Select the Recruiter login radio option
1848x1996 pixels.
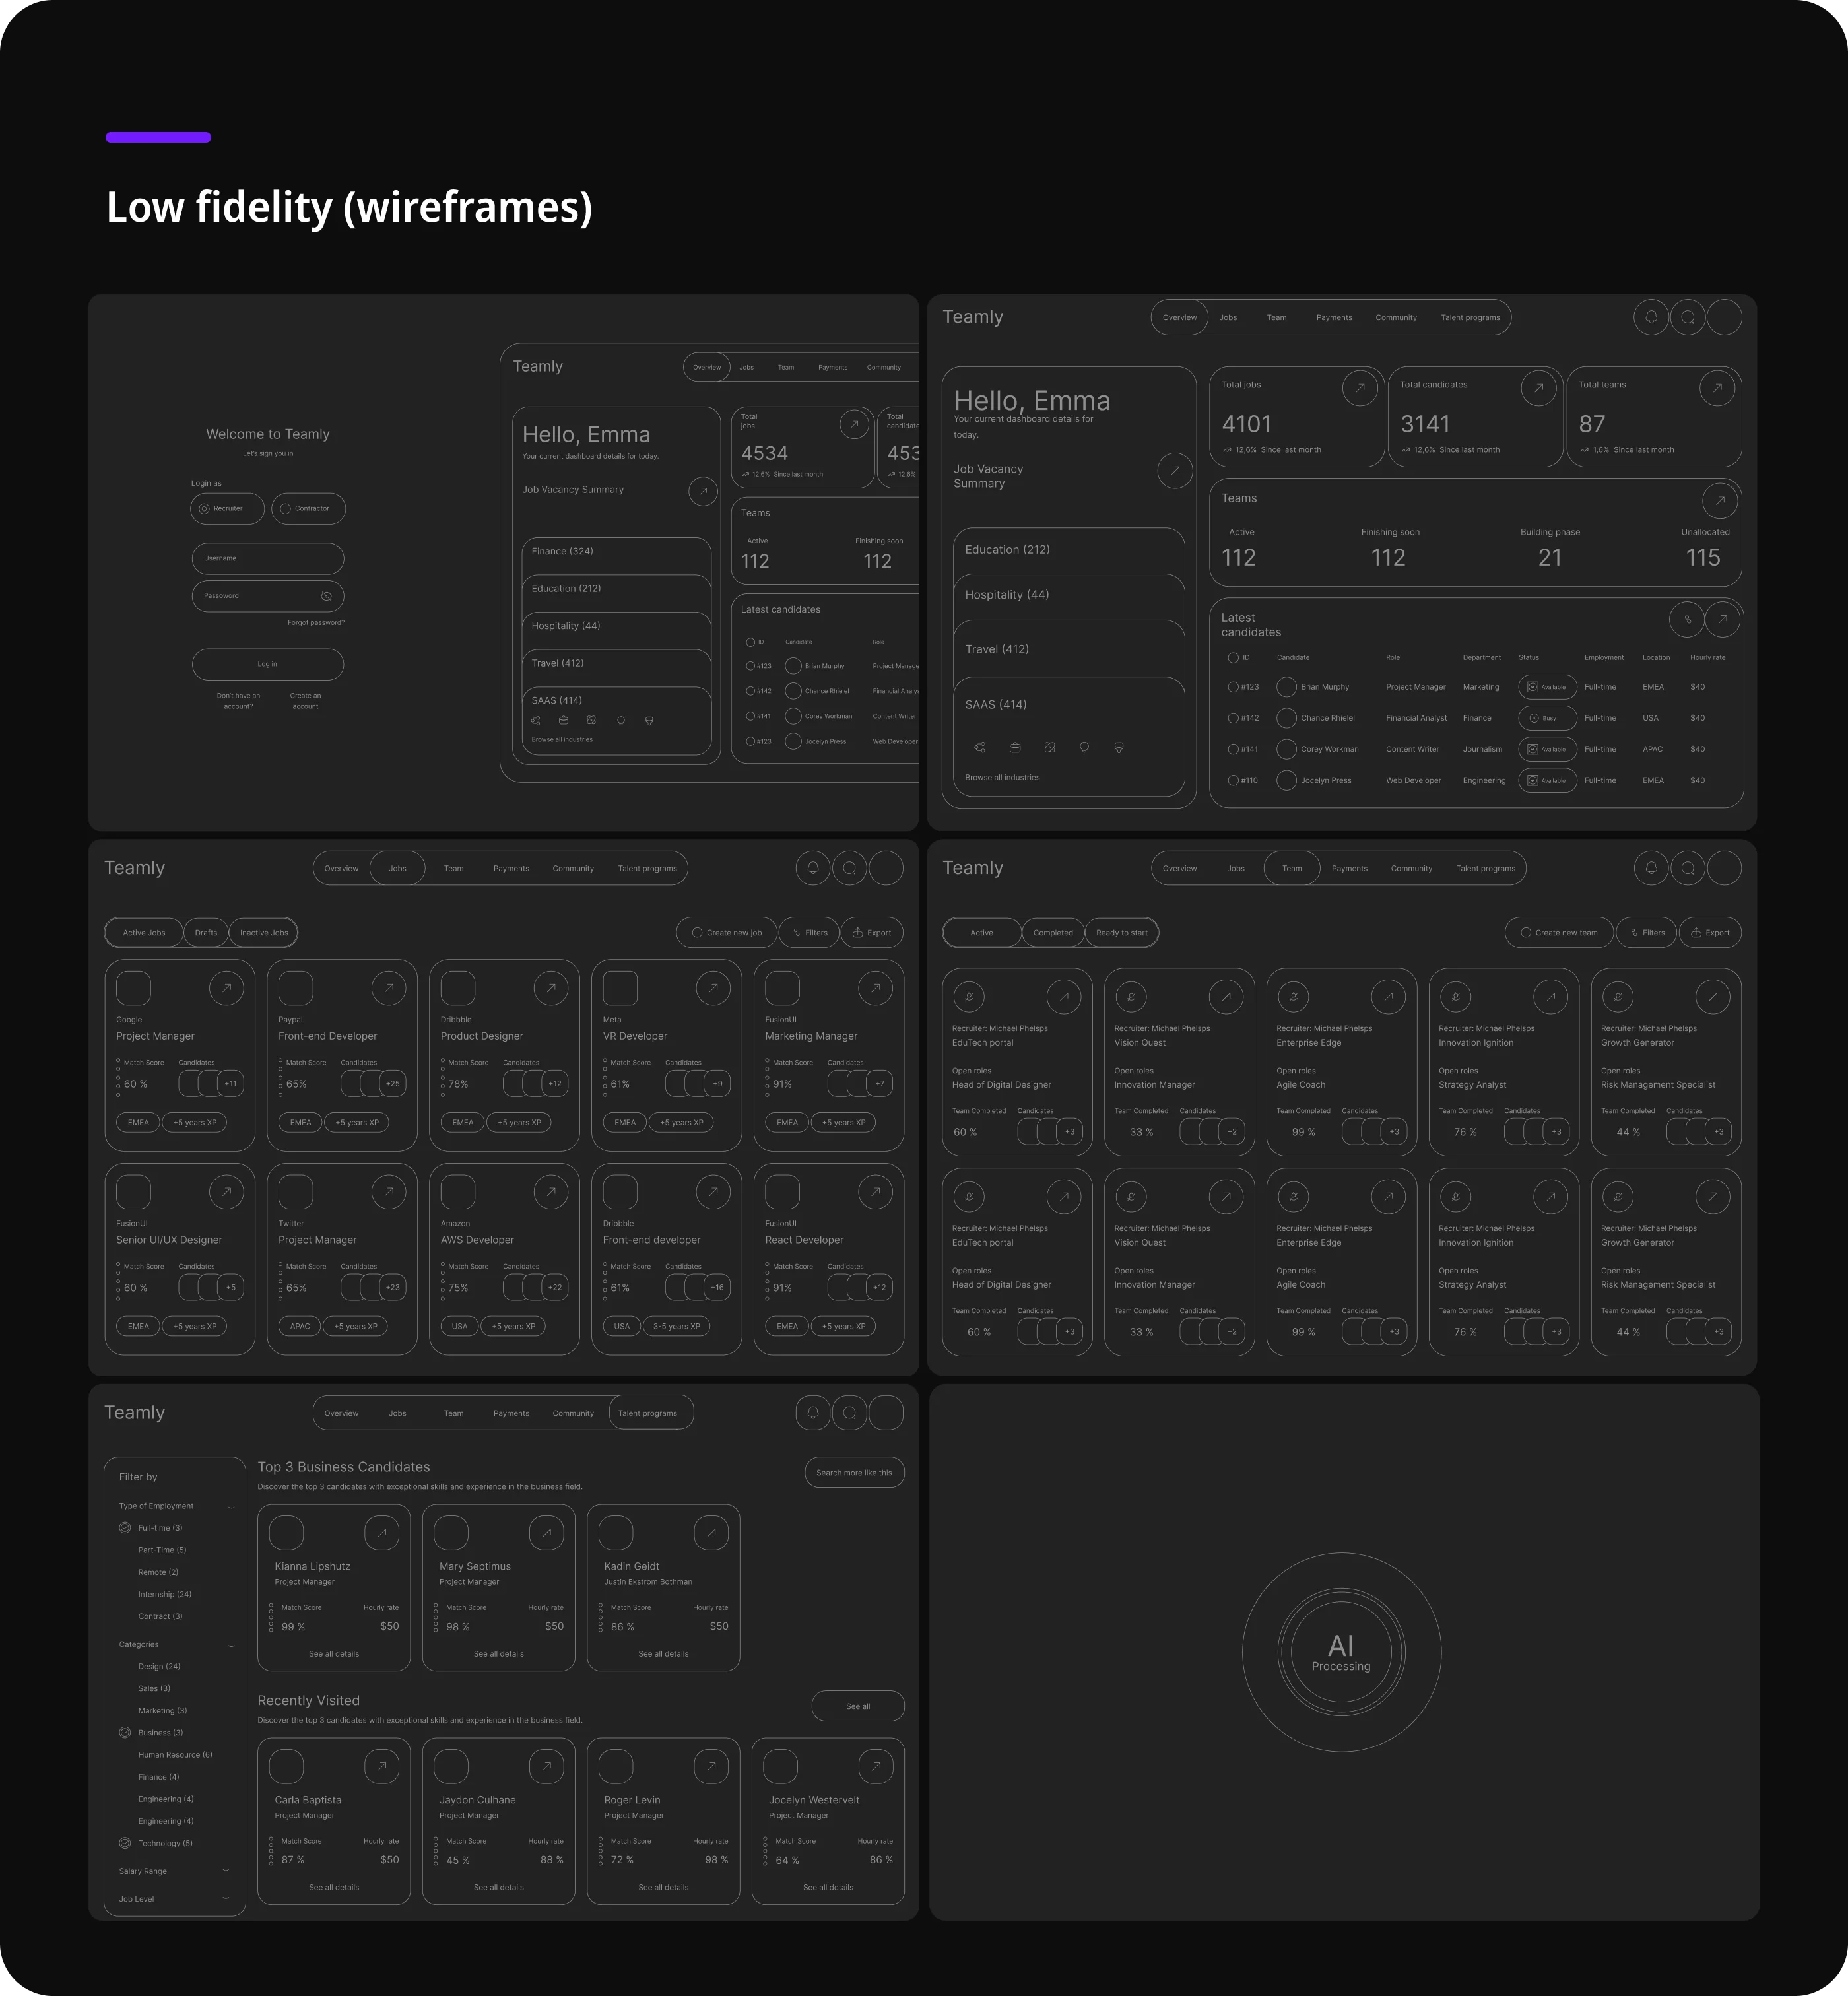click(x=204, y=509)
